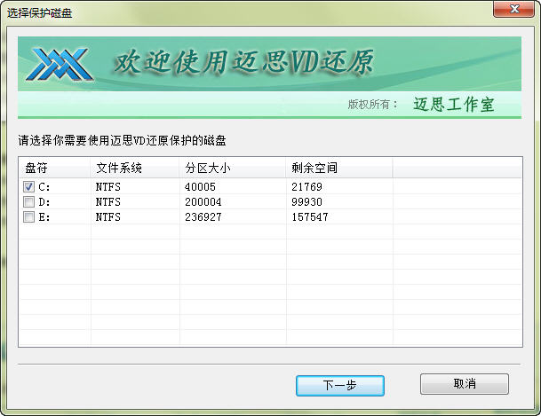The image size is (541, 416).
Task: Click the 迈思工作室 copyright text
Action: (x=453, y=105)
